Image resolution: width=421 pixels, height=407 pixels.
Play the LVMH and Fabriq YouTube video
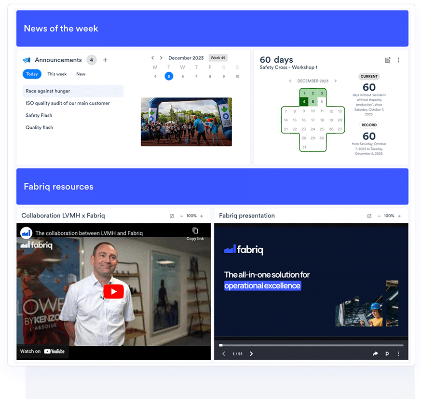[x=114, y=291]
